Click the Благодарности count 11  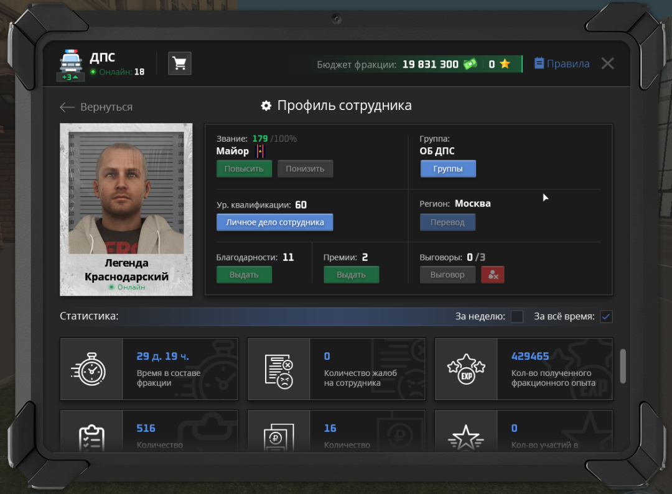(x=288, y=257)
